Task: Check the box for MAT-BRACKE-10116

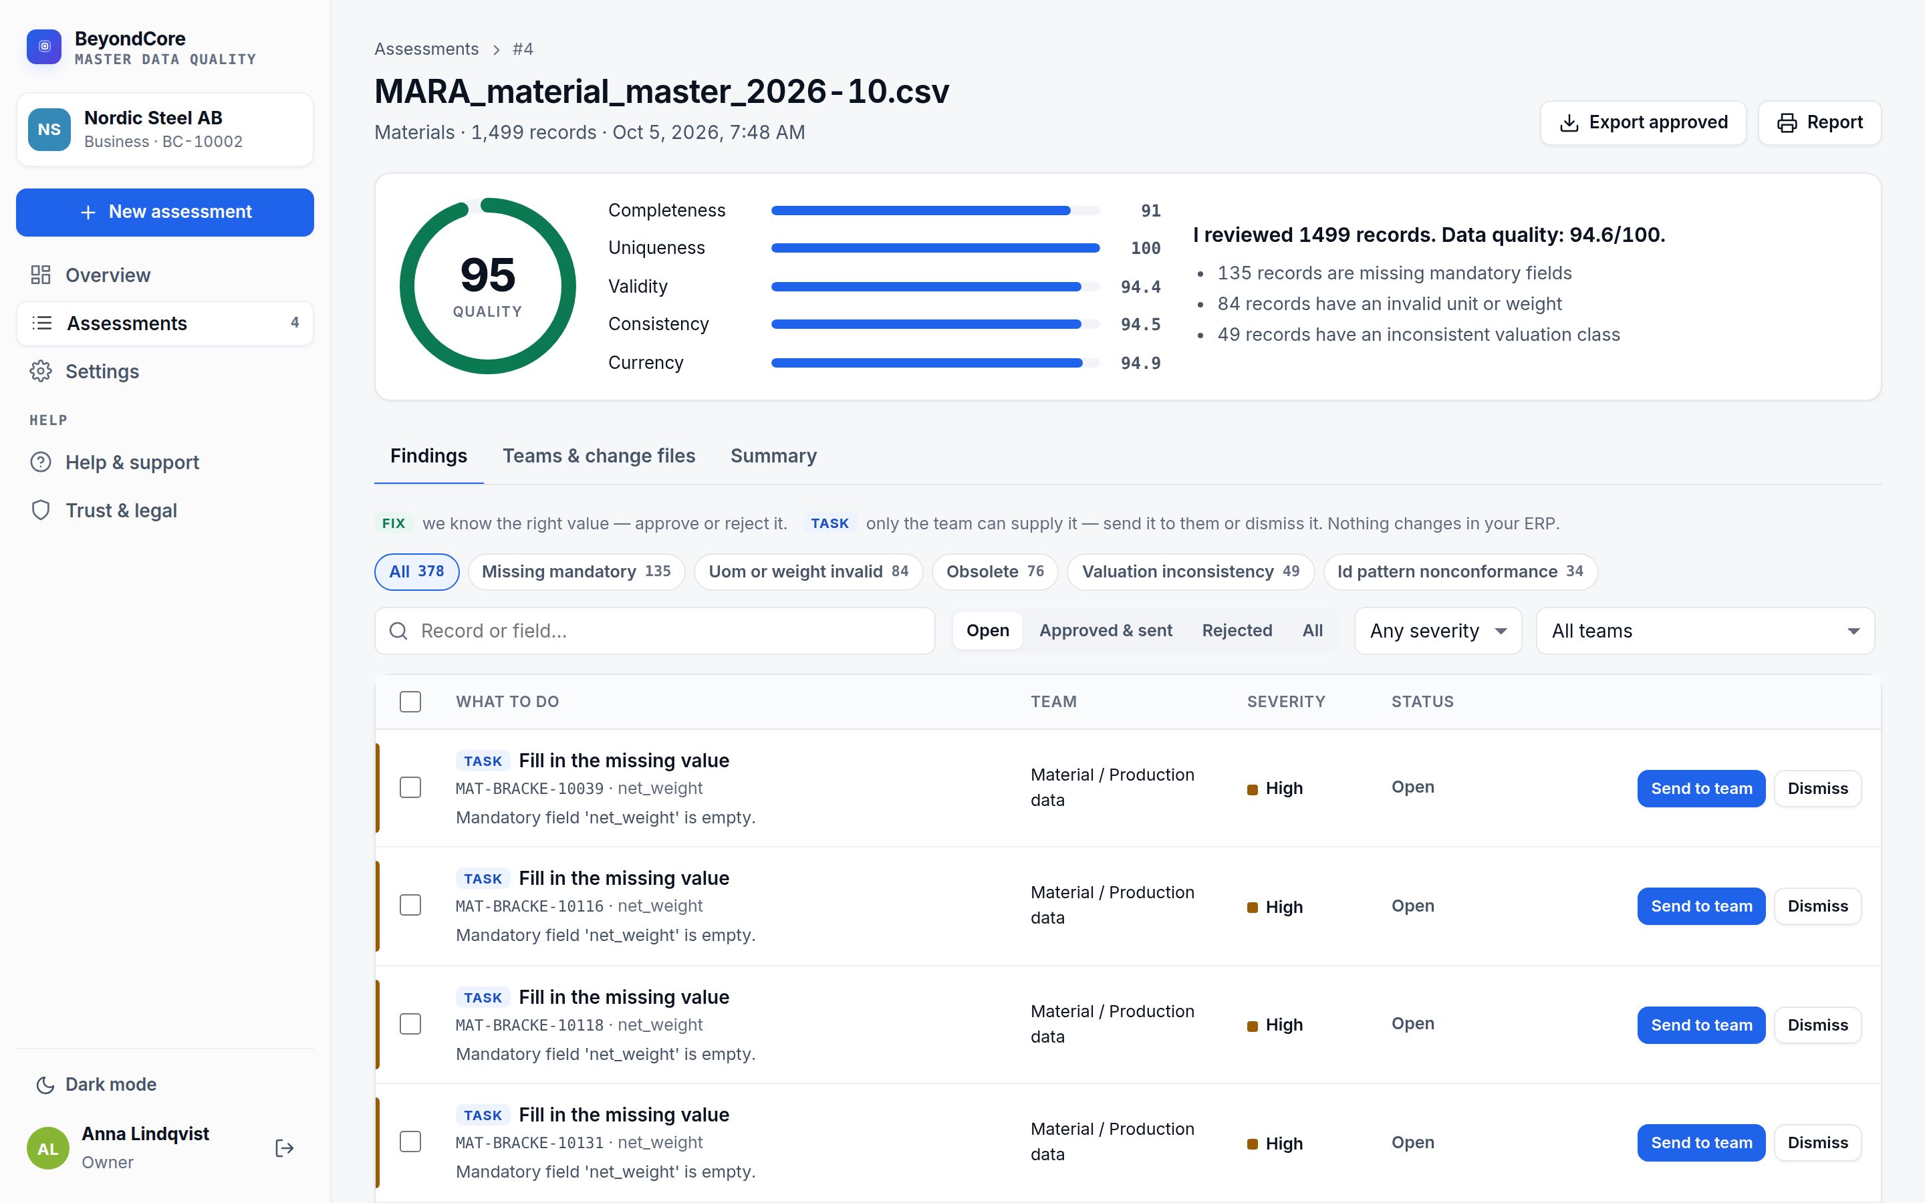Action: point(410,906)
